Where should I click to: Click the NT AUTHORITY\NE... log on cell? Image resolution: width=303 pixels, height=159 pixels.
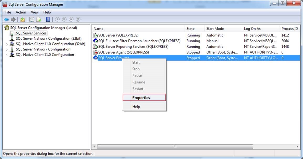point(261,52)
